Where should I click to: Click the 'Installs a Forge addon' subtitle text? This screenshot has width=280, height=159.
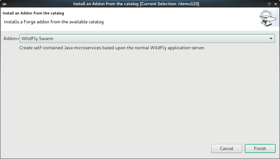tap(54, 22)
